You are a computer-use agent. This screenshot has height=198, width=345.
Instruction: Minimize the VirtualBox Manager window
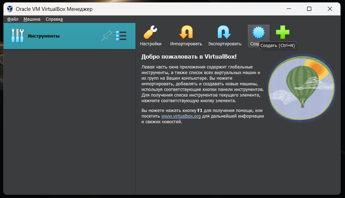click(x=289, y=9)
